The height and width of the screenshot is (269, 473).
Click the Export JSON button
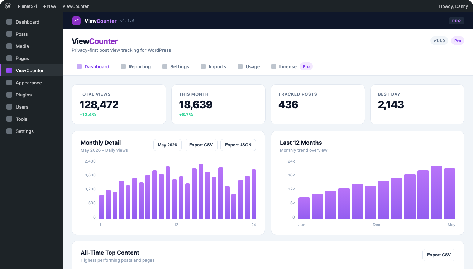238,145
